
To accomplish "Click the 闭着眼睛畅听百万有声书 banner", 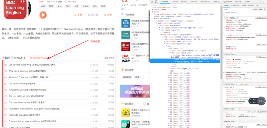I will [135, 91].
